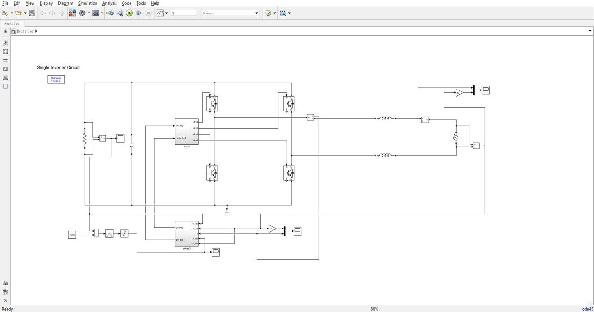Open Model Configuration Parameters gear icon
Viewport: 594px width, 312px height.
click(82, 13)
